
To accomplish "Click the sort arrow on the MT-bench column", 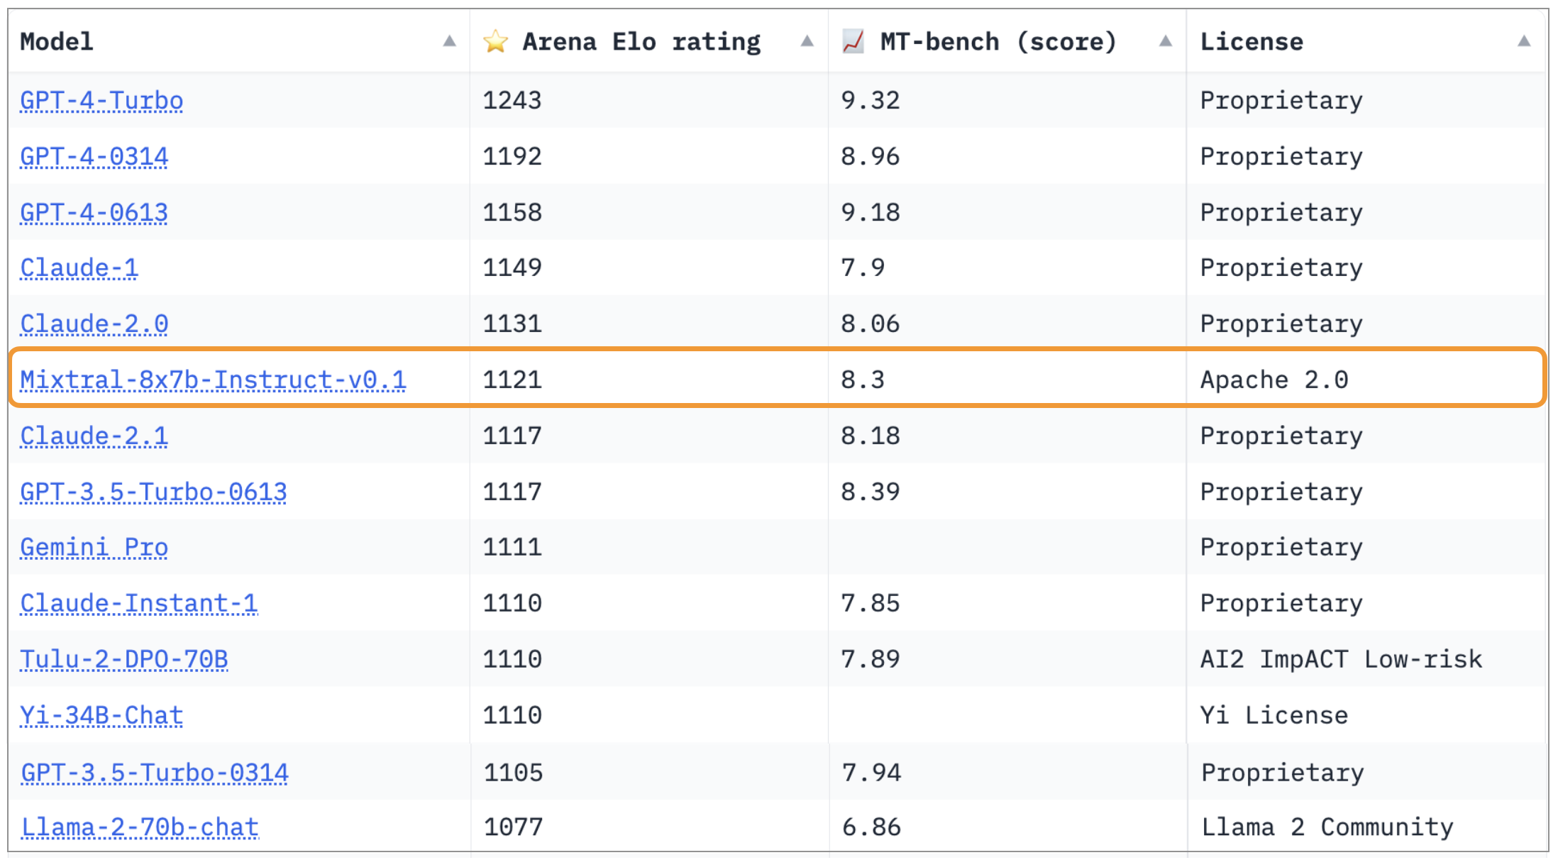I will click(x=1166, y=43).
